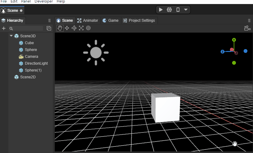Select the Rotate tool

click(x=74, y=28)
